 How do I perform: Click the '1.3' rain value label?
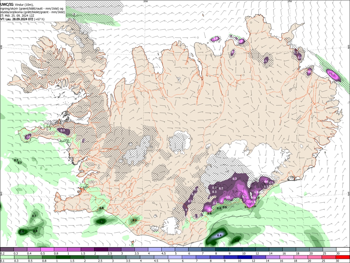pyautogui.click(x=237, y=241)
